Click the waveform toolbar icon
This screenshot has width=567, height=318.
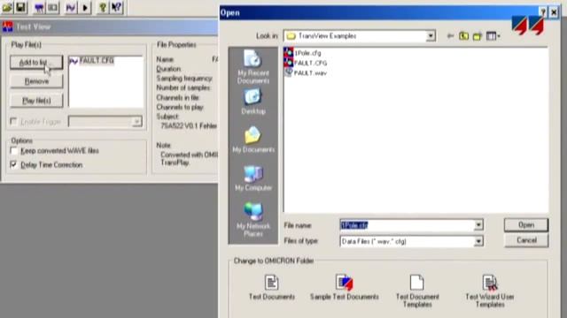[71, 8]
